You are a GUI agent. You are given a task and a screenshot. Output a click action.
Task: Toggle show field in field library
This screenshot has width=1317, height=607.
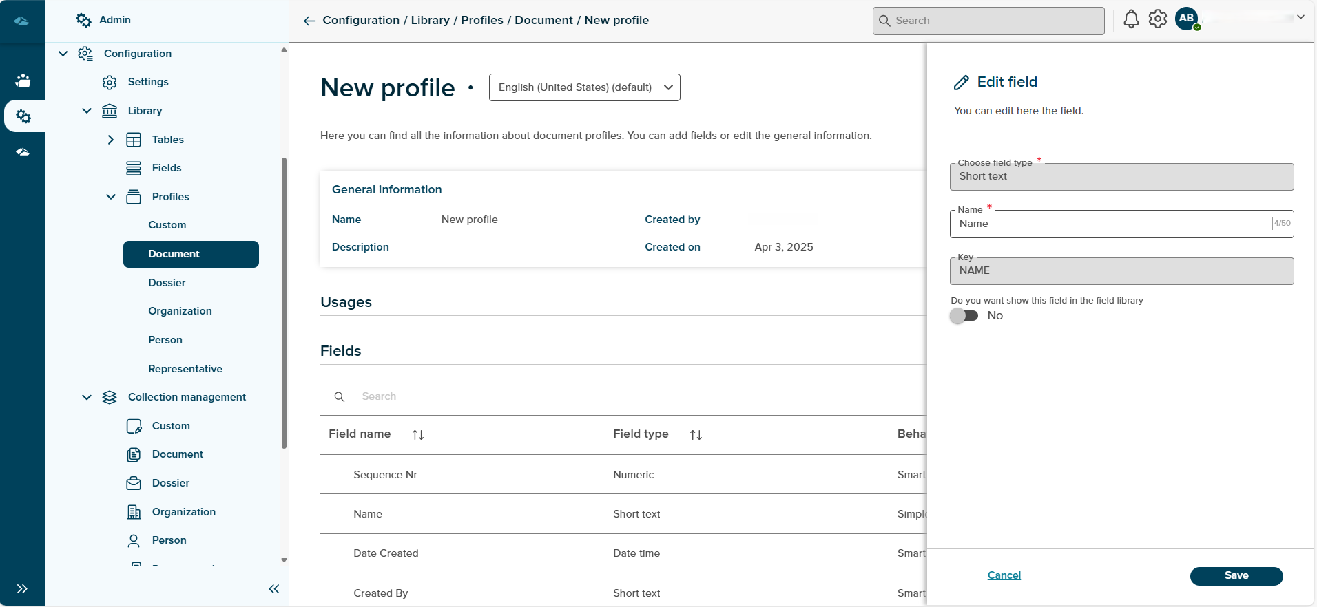pyautogui.click(x=964, y=316)
